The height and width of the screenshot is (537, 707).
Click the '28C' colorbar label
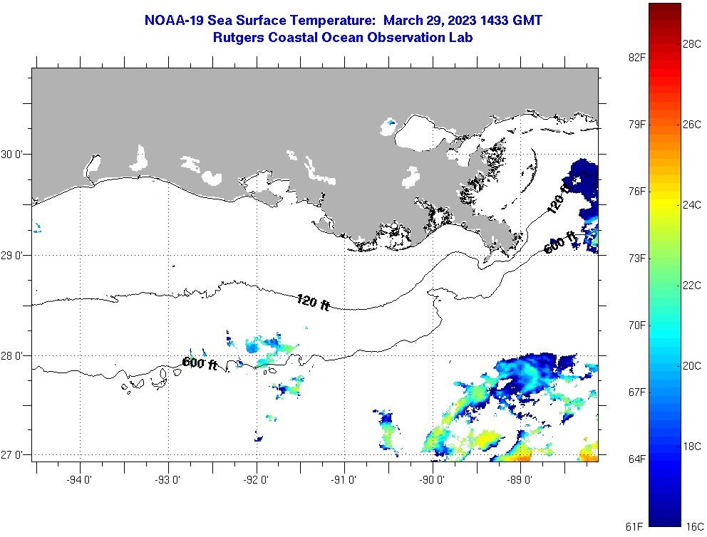click(x=692, y=43)
